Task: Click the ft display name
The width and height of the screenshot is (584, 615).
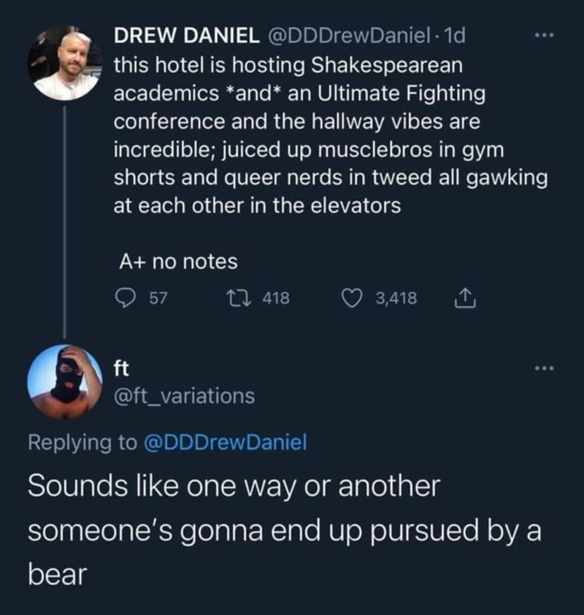Action: 121,370
